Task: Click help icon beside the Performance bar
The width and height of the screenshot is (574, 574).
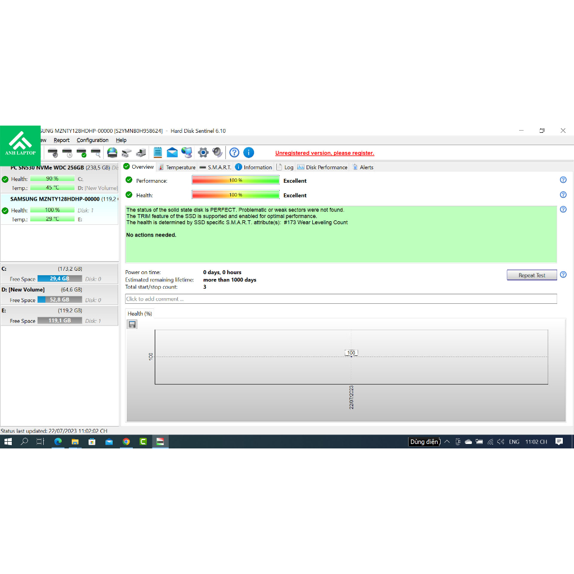Action: pyautogui.click(x=563, y=180)
